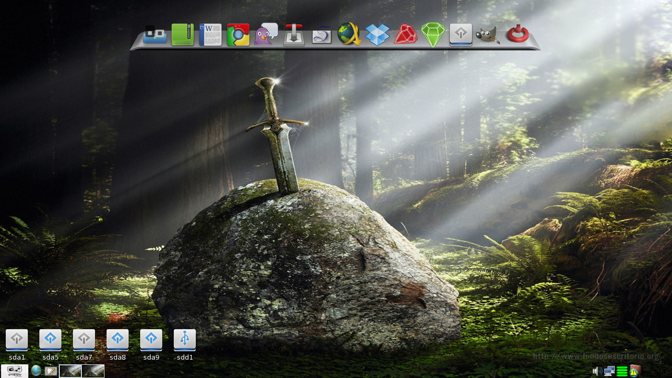Launch Dropbox from the dock
Image resolution: width=672 pixels, height=378 pixels.
(x=377, y=34)
